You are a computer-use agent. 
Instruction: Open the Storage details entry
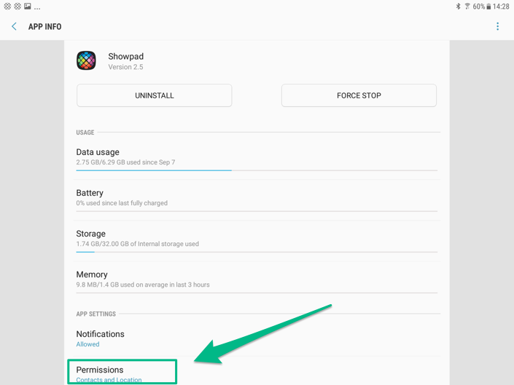(x=257, y=239)
